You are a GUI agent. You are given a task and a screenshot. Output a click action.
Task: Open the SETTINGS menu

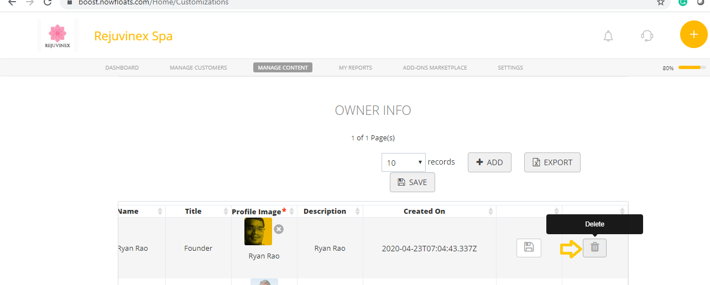point(510,68)
